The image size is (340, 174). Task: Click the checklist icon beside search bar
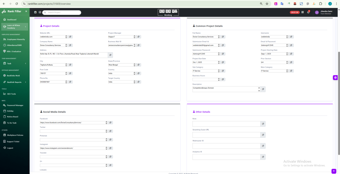(x=40, y=12)
